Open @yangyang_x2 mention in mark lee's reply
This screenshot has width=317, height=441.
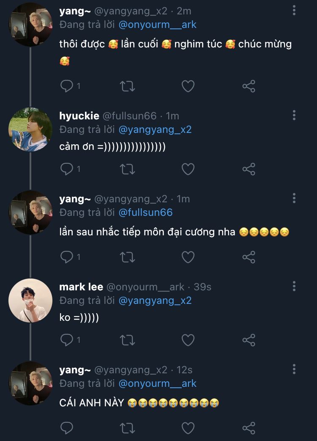(x=155, y=300)
